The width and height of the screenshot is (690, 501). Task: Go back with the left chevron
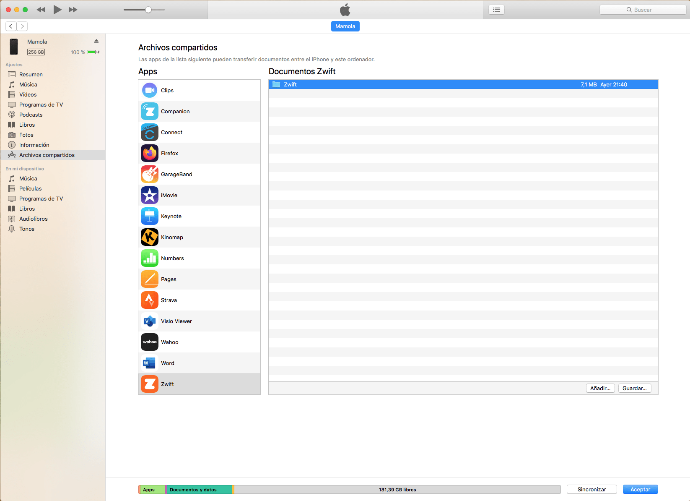coord(11,26)
